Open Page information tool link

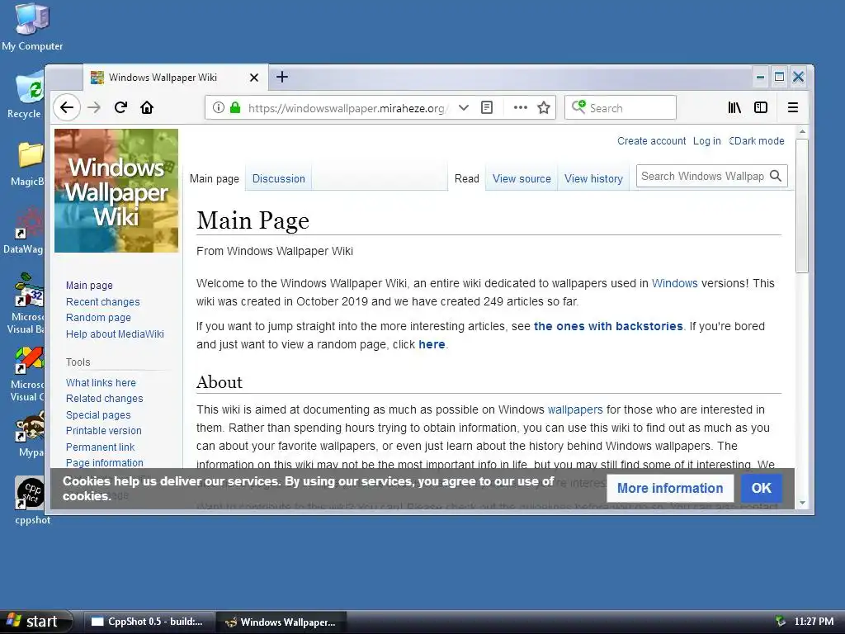pos(105,462)
